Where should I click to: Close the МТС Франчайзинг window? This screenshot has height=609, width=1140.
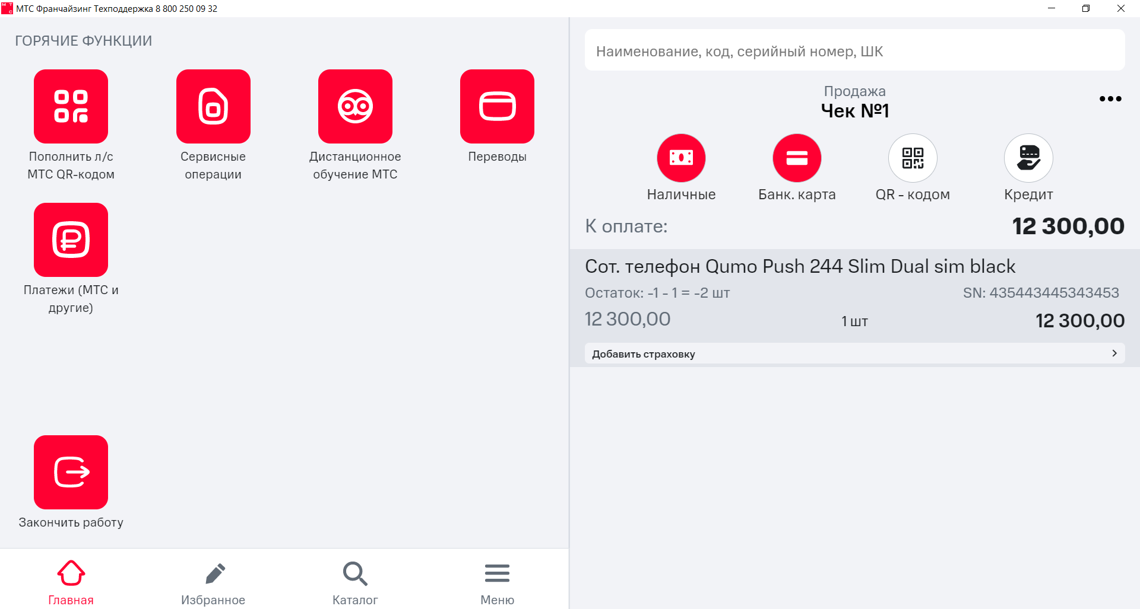1121,8
